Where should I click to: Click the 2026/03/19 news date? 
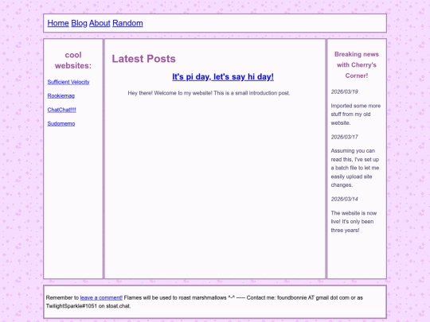[x=345, y=91]
